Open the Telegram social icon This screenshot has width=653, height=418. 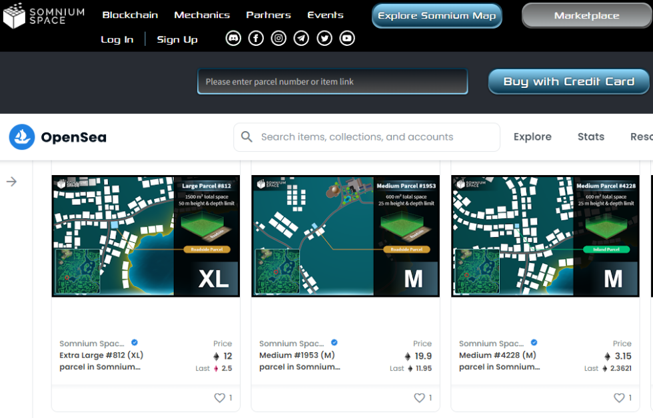pyautogui.click(x=301, y=38)
